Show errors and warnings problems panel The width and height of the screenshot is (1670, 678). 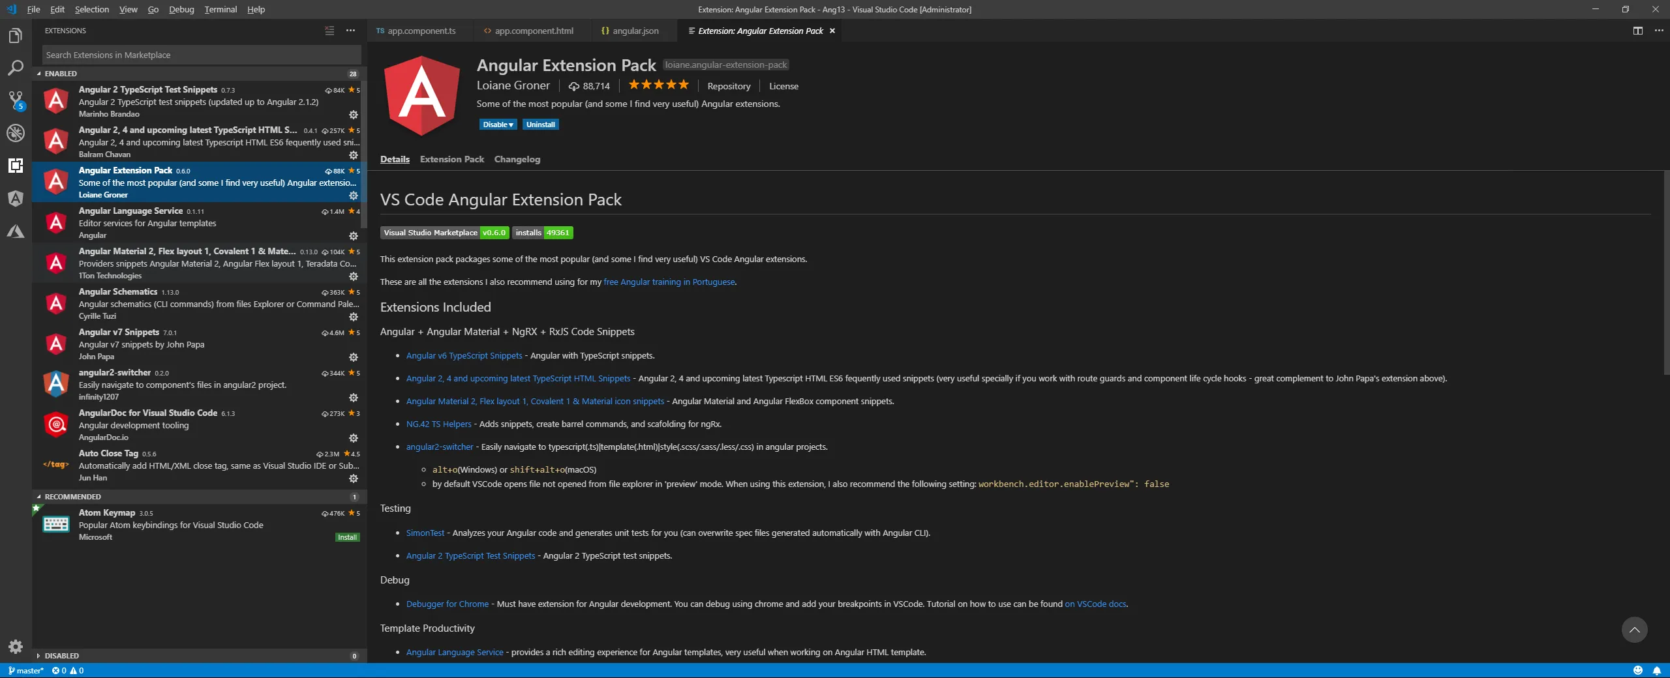(x=68, y=670)
